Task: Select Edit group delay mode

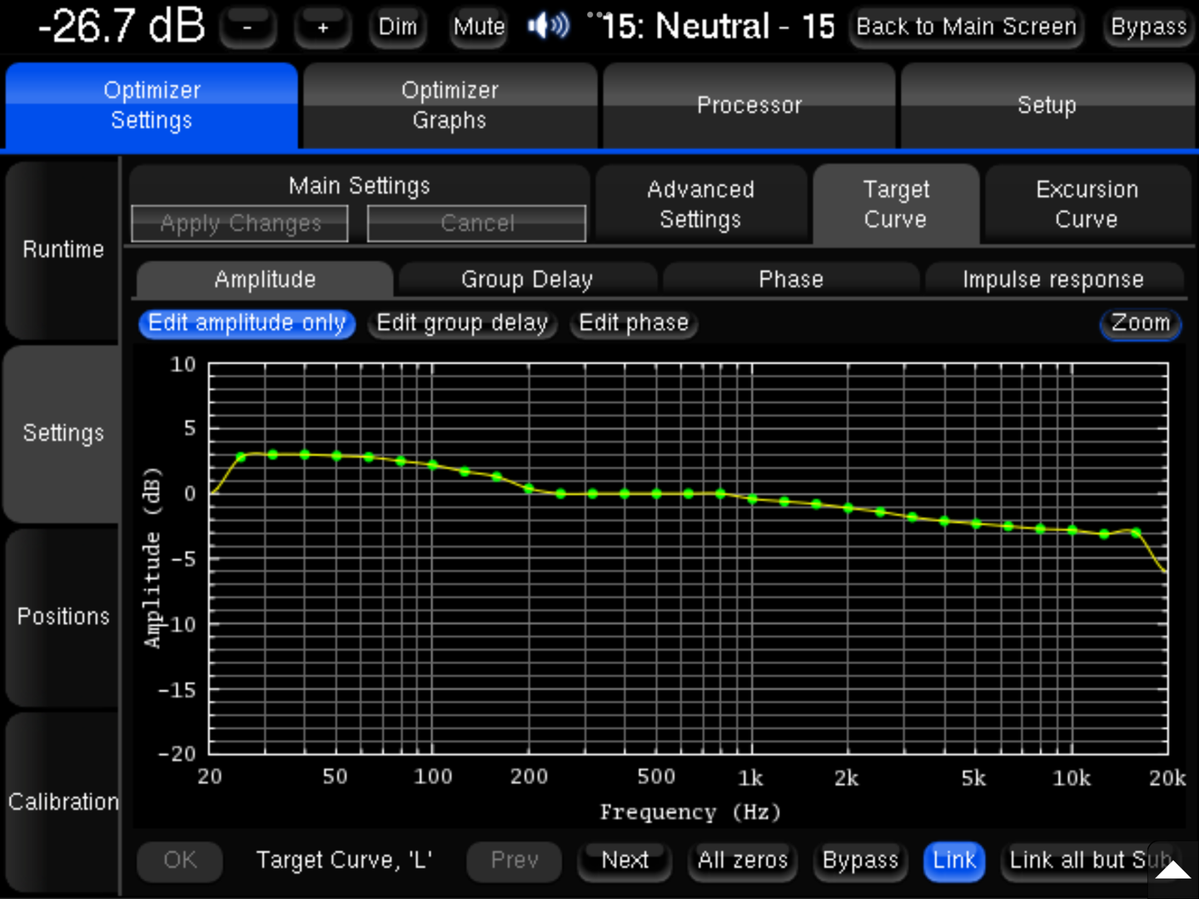Action: (462, 324)
